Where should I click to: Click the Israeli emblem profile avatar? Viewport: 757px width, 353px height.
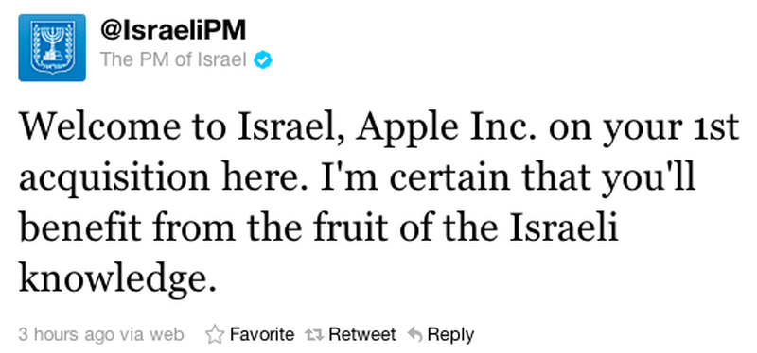(52, 48)
